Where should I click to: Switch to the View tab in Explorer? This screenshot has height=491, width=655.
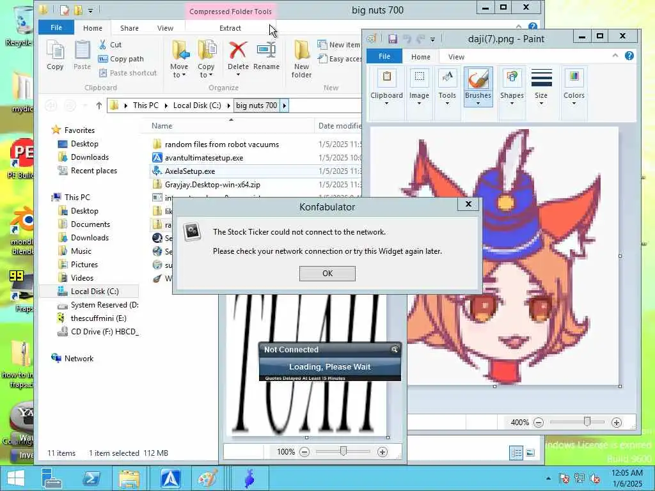pyautogui.click(x=165, y=28)
